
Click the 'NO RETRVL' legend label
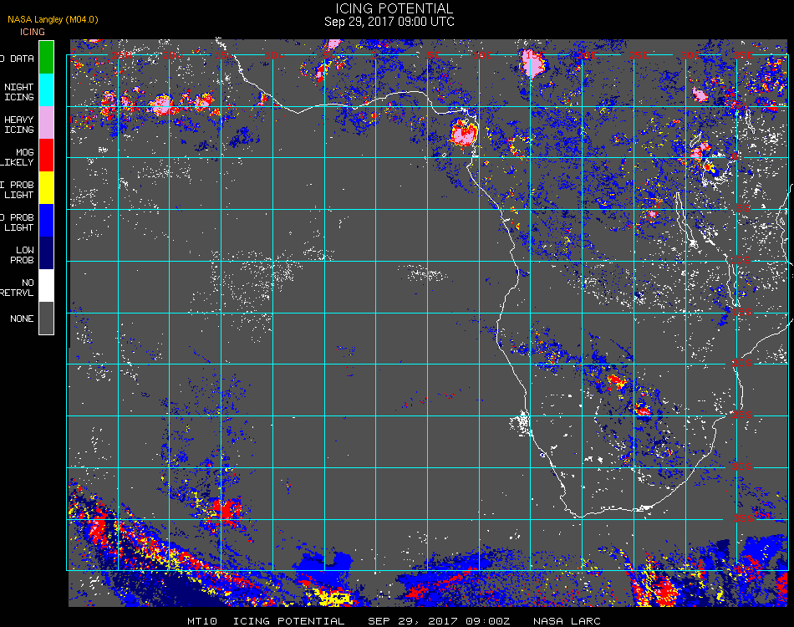click(18, 288)
